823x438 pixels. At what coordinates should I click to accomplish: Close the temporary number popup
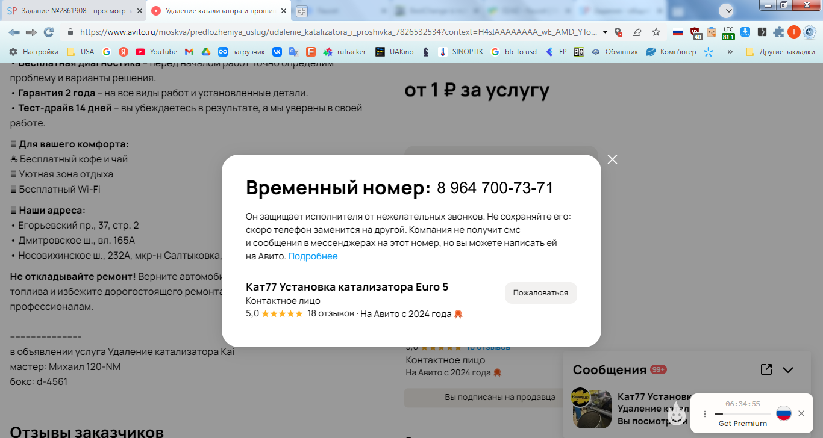613,159
